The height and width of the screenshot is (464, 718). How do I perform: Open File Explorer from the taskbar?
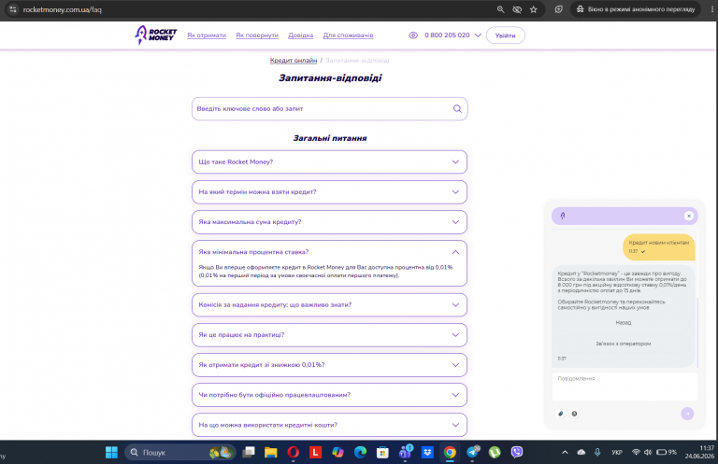tap(270, 452)
